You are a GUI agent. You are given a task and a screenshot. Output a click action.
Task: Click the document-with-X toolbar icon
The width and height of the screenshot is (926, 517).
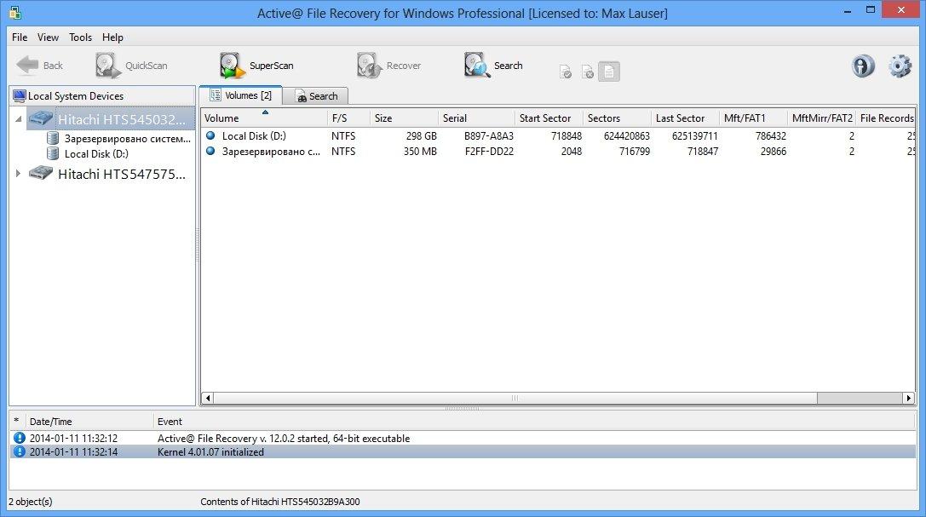pyautogui.click(x=588, y=72)
